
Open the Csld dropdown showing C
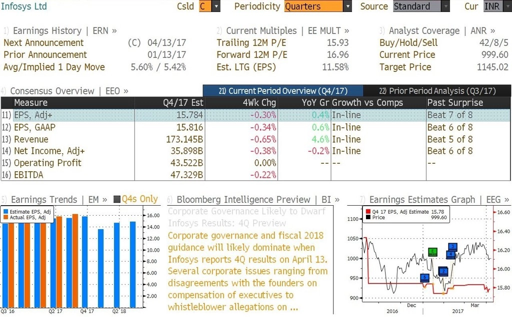pyautogui.click(x=209, y=6)
